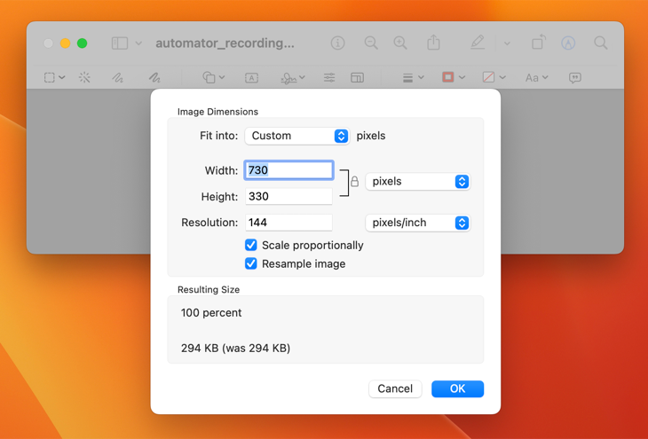
Task: Click the Rotate icon in the toolbar
Action: pyautogui.click(x=538, y=43)
